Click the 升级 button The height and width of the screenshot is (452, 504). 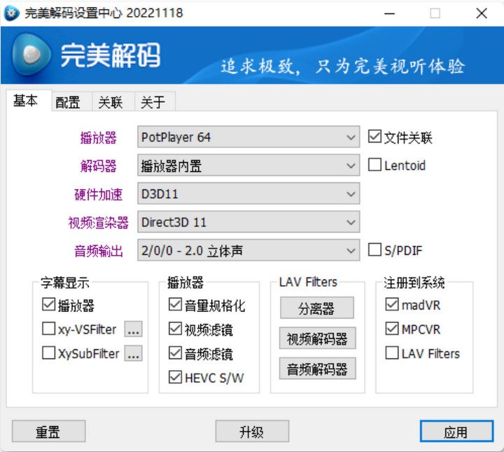pos(252,431)
